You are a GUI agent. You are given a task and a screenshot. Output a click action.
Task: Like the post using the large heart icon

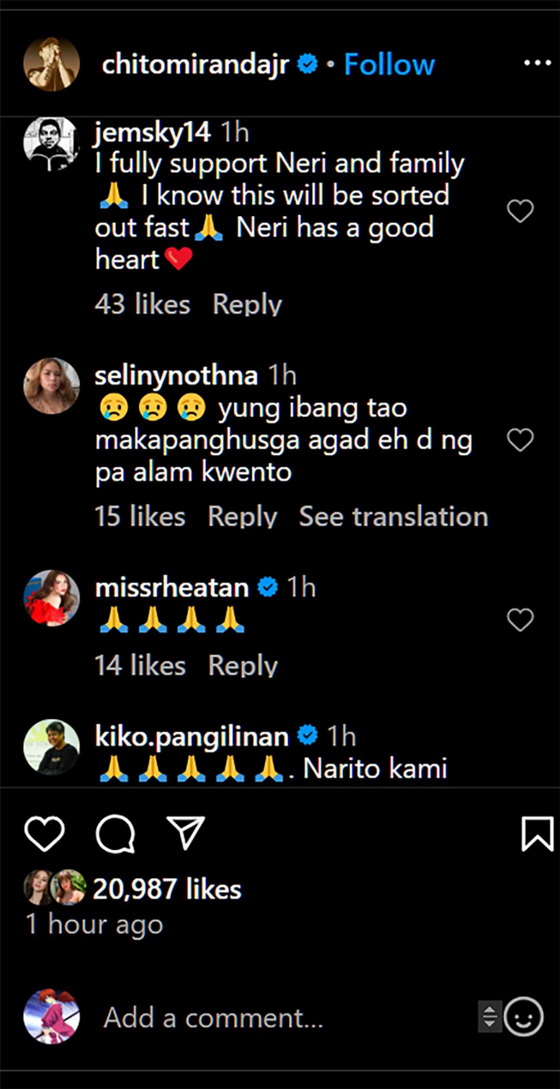(44, 833)
